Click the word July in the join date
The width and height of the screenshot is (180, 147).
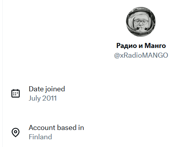[x=35, y=98]
